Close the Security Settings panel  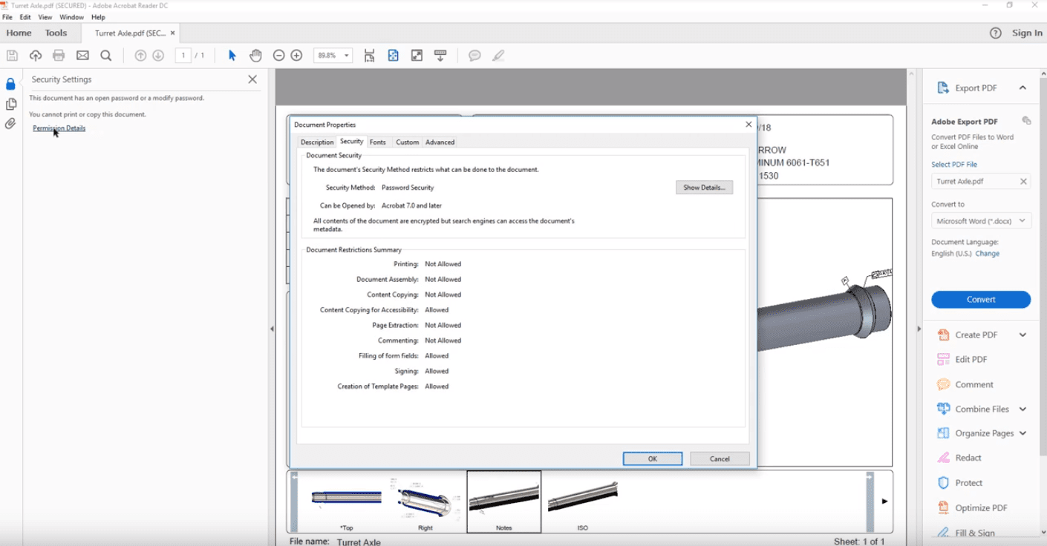252,79
